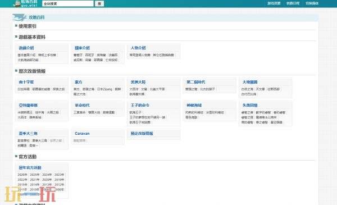Click the 官方活動 section title

(28, 157)
